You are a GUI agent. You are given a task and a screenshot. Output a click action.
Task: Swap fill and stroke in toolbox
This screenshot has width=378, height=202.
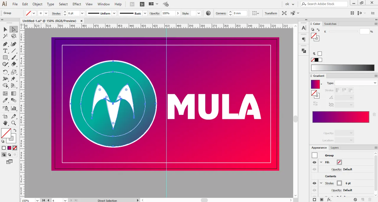click(15, 130)
